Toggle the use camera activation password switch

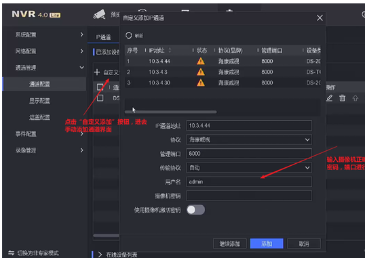(x=195, y=210)
